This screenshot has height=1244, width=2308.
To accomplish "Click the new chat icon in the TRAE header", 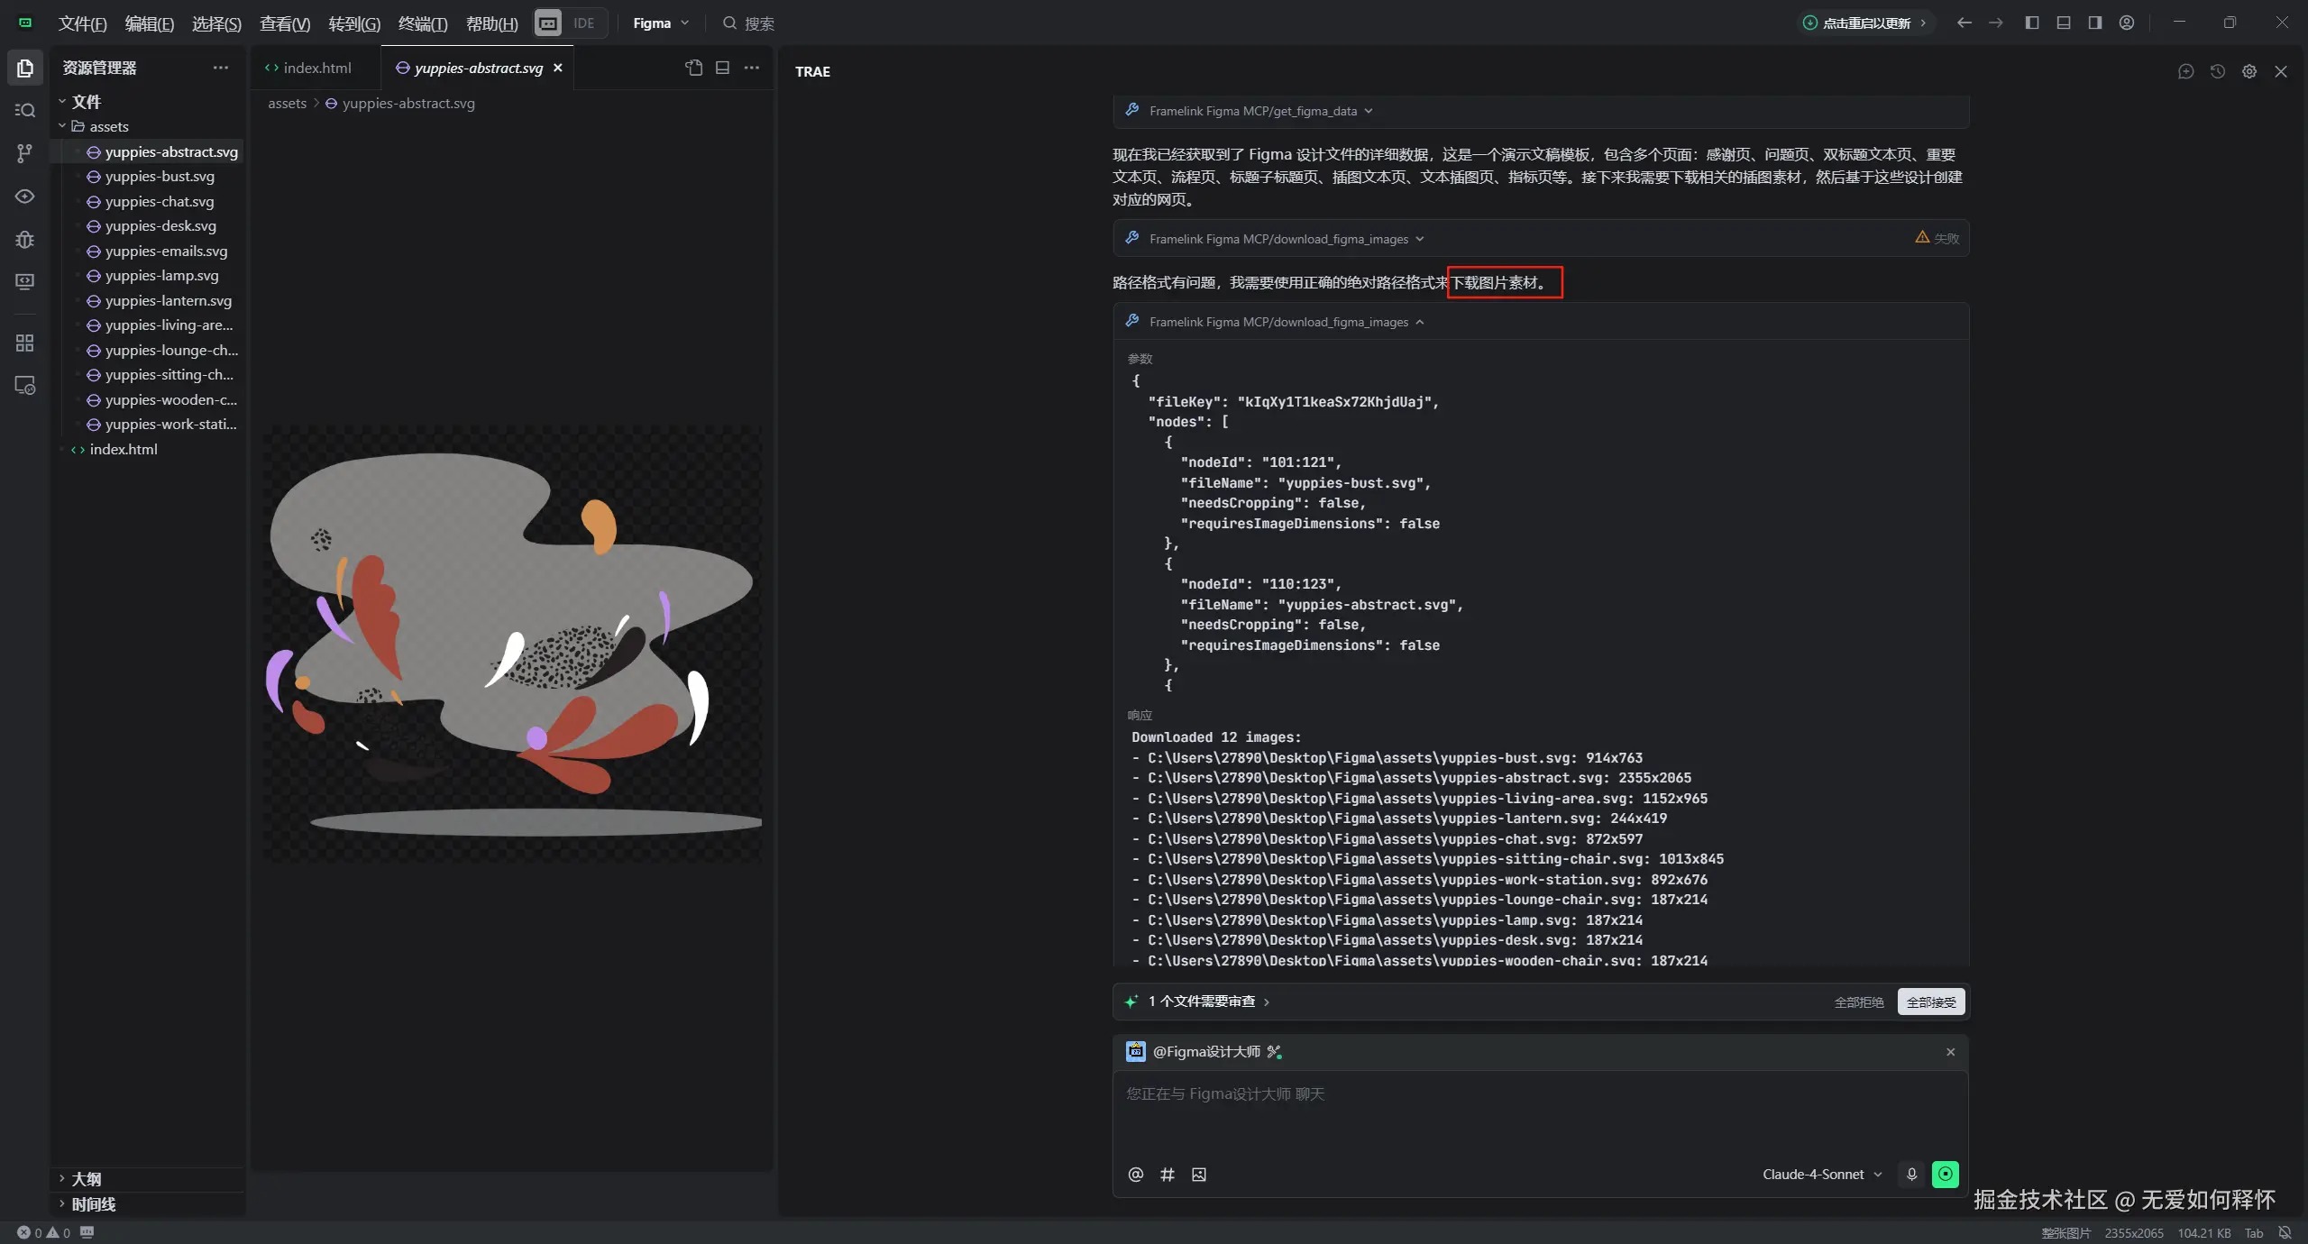I will pos(2185,71).
